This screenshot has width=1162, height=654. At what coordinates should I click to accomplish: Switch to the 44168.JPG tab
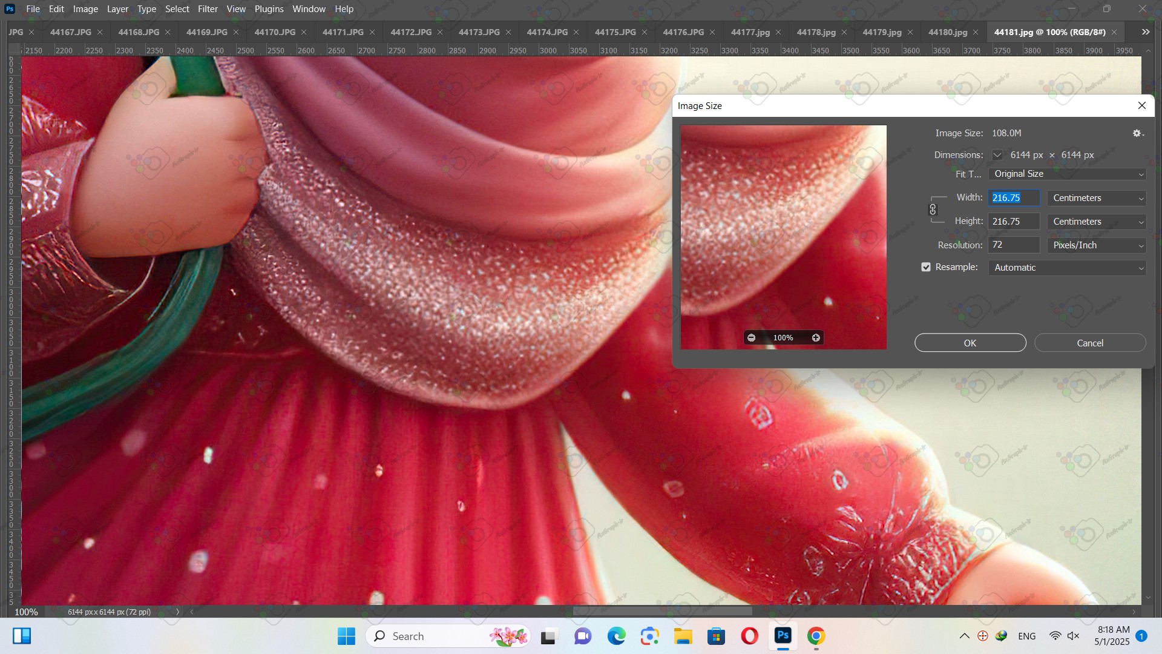click(139, 32)
